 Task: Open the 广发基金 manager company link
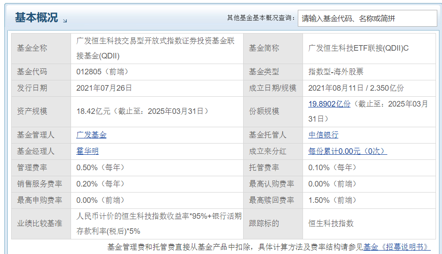[x=91, y=135]
